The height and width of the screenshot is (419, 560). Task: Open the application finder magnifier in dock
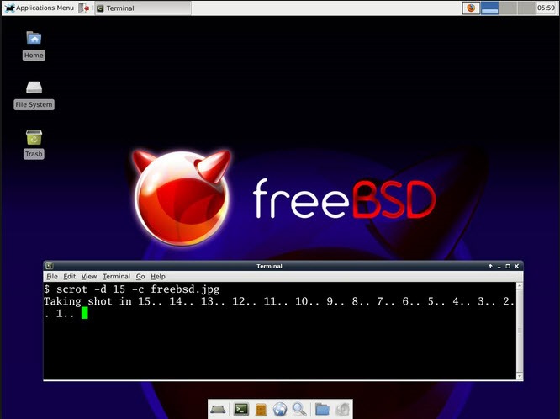pos(299,409)
